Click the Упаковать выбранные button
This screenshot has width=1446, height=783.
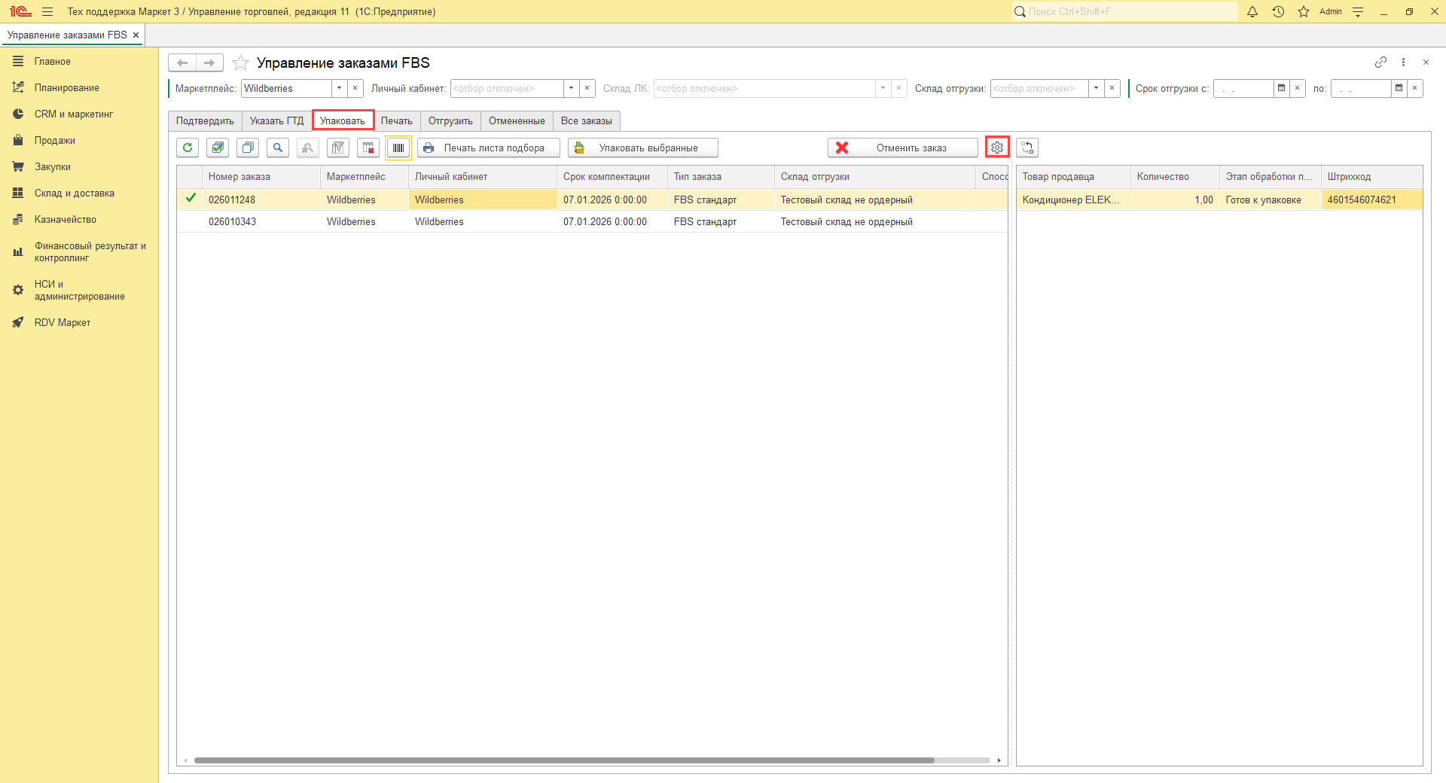[643, 148]
